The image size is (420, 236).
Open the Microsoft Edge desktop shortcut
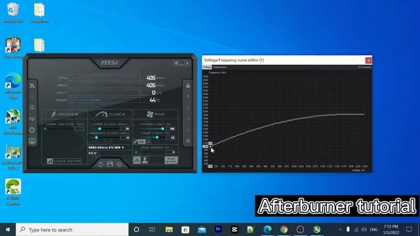[13, 86]
